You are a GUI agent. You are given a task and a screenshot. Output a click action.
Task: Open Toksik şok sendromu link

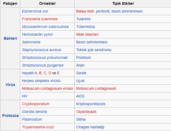click(x=94, y=50)
